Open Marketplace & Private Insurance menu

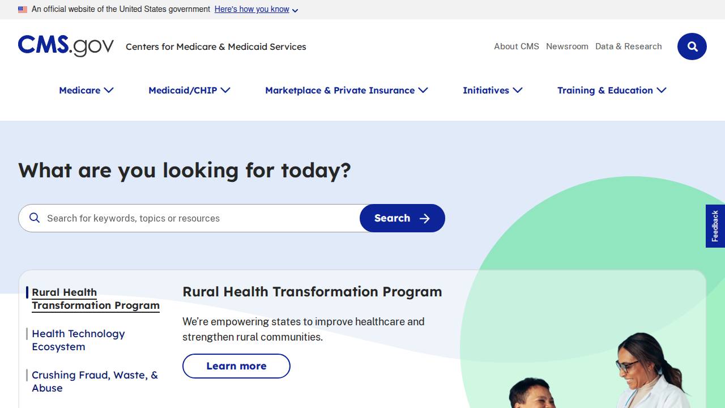(x=346, y=90)
